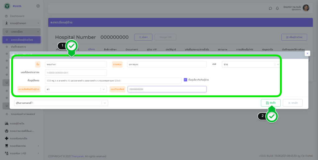Open the notifications bell
318x160 pixels.
[277, 8]
